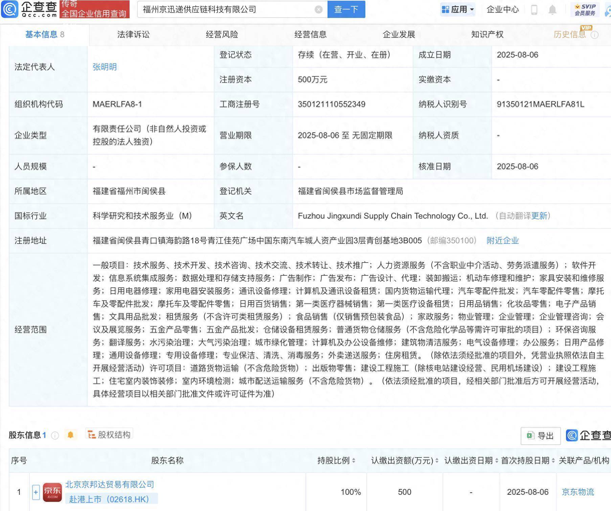Click the 福建省闽侯县市场监督管理局 cell
The image size is (611, 511).
pos(350,191)
